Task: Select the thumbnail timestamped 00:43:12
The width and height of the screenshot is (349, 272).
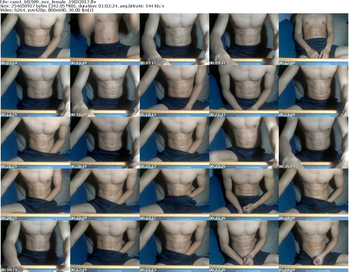Action: 174,194
